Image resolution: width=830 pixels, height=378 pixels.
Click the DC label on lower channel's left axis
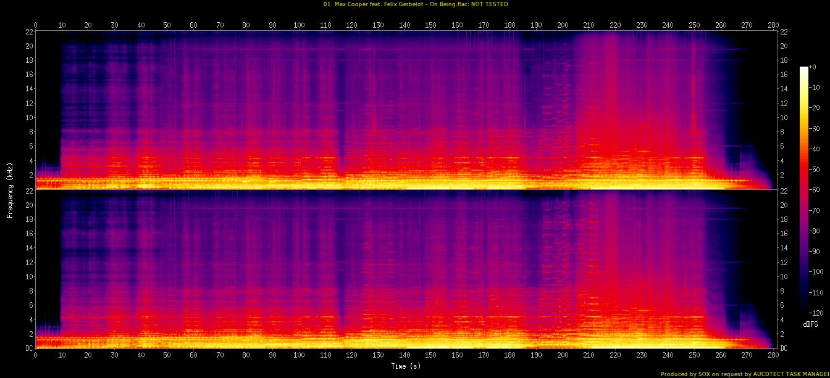27,348
